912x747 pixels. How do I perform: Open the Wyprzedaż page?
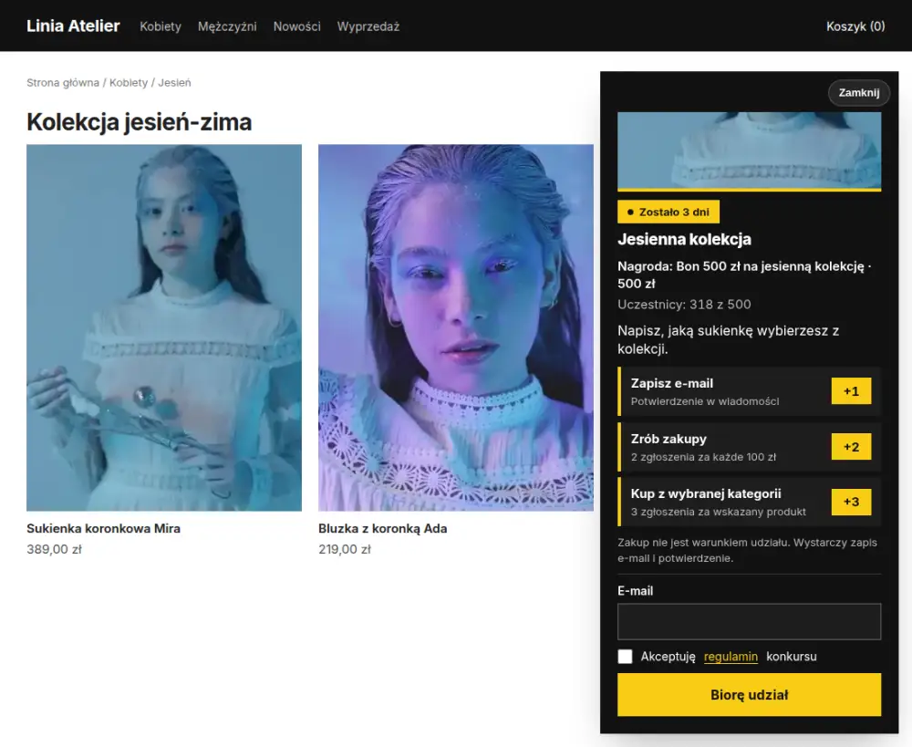coord(368,26)
